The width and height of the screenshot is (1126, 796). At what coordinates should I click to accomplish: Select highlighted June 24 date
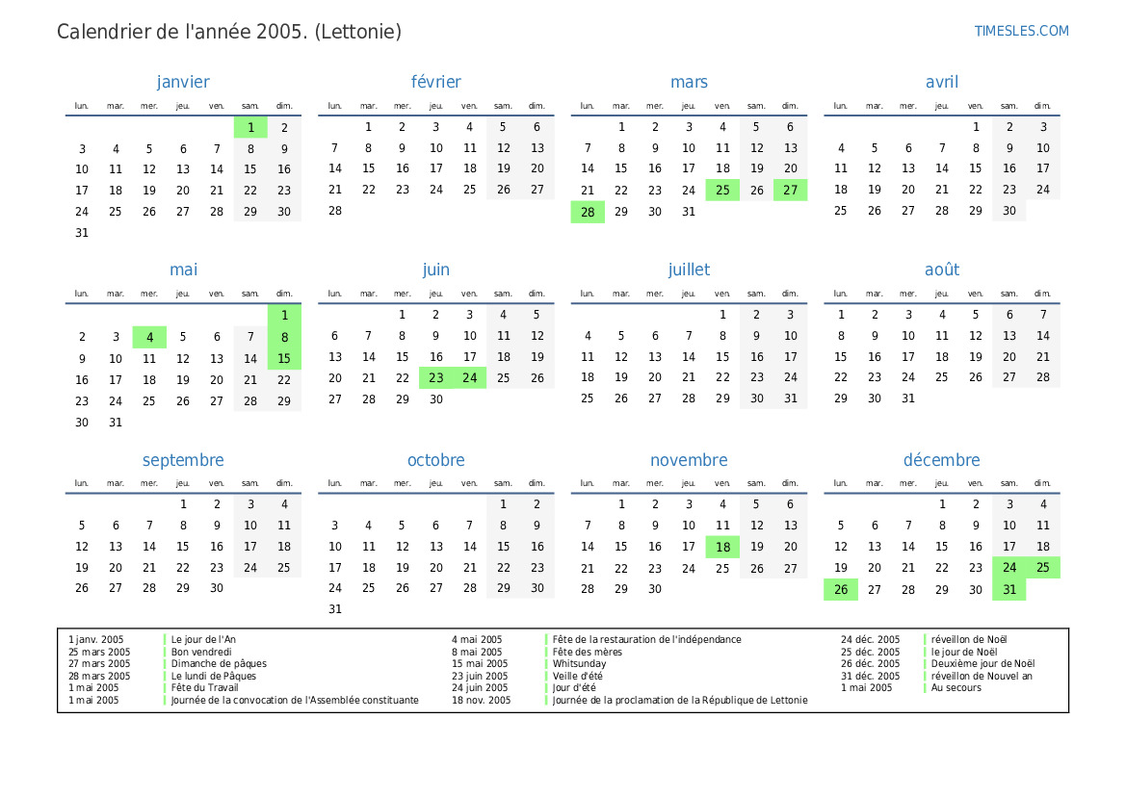point(470,378)
